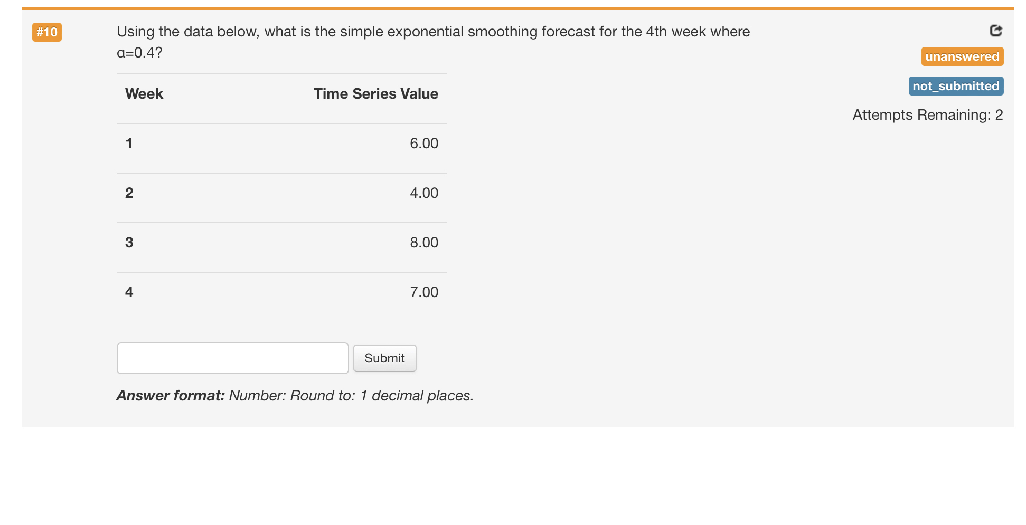
Task: Click the week 2 value 4.00
Action: (x=424, y=193)
